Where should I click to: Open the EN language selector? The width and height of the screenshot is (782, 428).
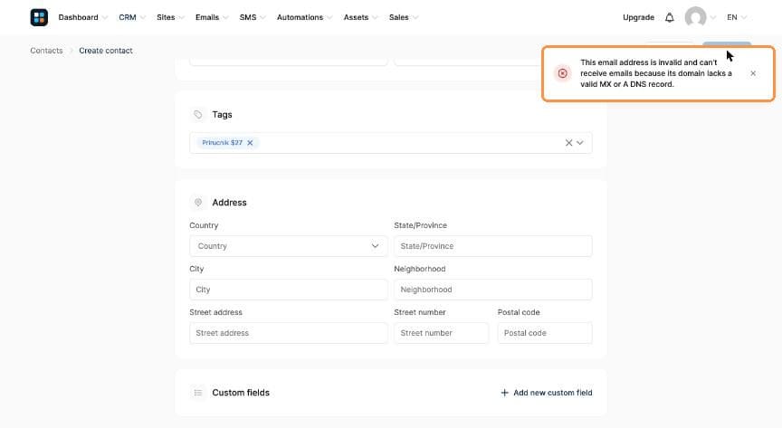tap(737, 17)
